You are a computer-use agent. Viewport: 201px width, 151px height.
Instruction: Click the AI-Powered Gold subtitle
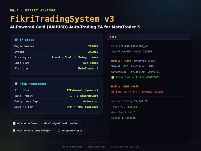coord(75,27)
